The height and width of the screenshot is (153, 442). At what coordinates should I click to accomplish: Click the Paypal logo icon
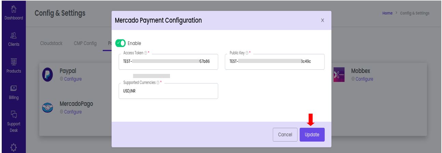[47, 75]
